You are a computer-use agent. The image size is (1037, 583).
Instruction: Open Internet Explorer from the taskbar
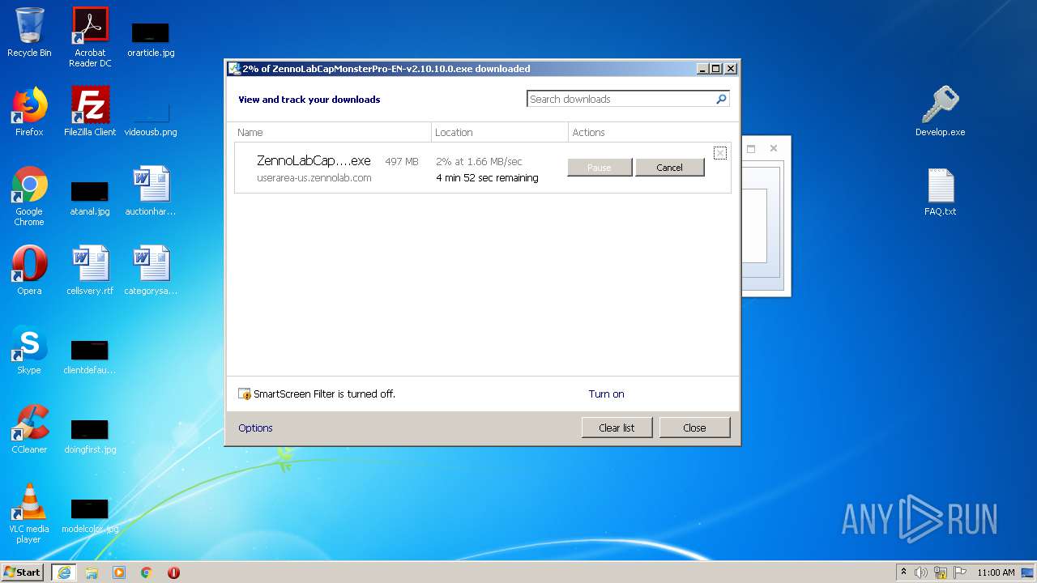click(63, 572)
